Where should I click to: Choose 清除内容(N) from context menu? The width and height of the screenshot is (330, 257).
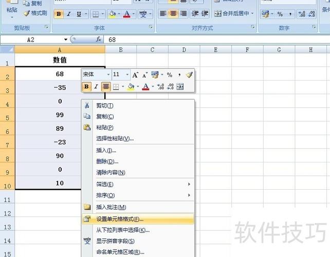(138, 172)
